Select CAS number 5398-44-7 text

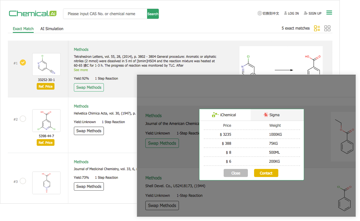coord(46,136)
